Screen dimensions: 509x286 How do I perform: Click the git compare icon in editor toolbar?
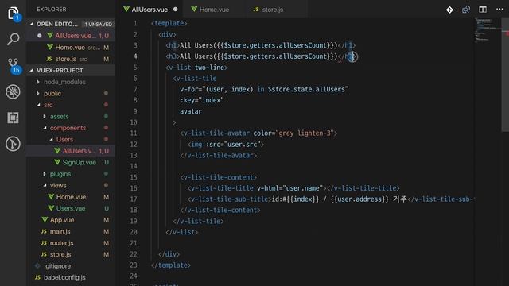(449, 10)
